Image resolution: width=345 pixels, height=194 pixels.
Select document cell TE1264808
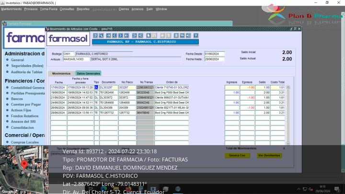coord(109,103)
